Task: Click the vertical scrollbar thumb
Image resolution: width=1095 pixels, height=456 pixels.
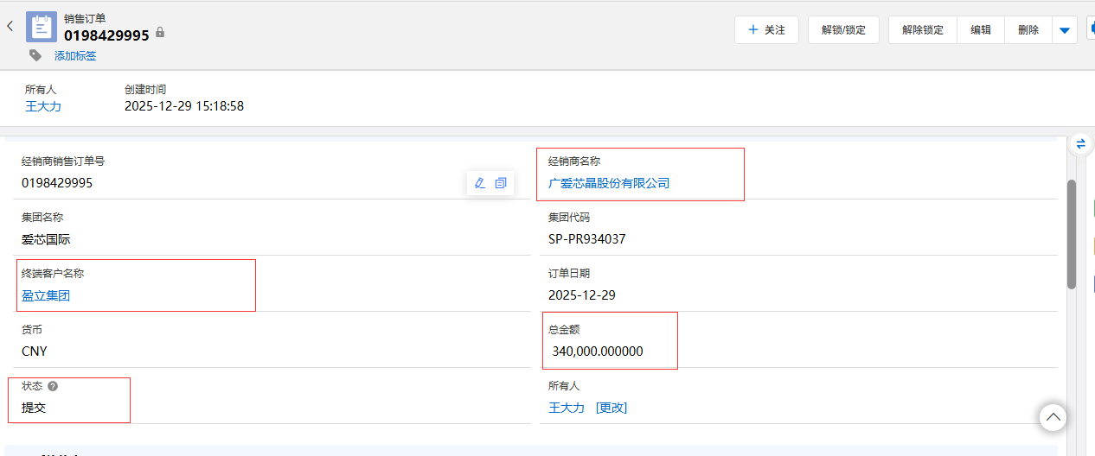Action: [1072, 233]
